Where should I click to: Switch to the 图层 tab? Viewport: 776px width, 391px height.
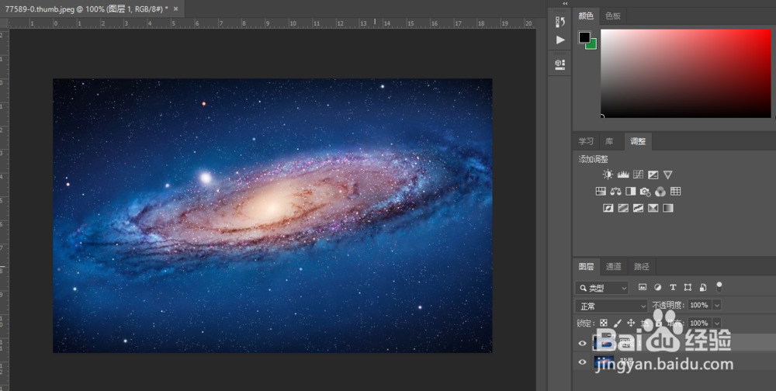coord(586,267)
